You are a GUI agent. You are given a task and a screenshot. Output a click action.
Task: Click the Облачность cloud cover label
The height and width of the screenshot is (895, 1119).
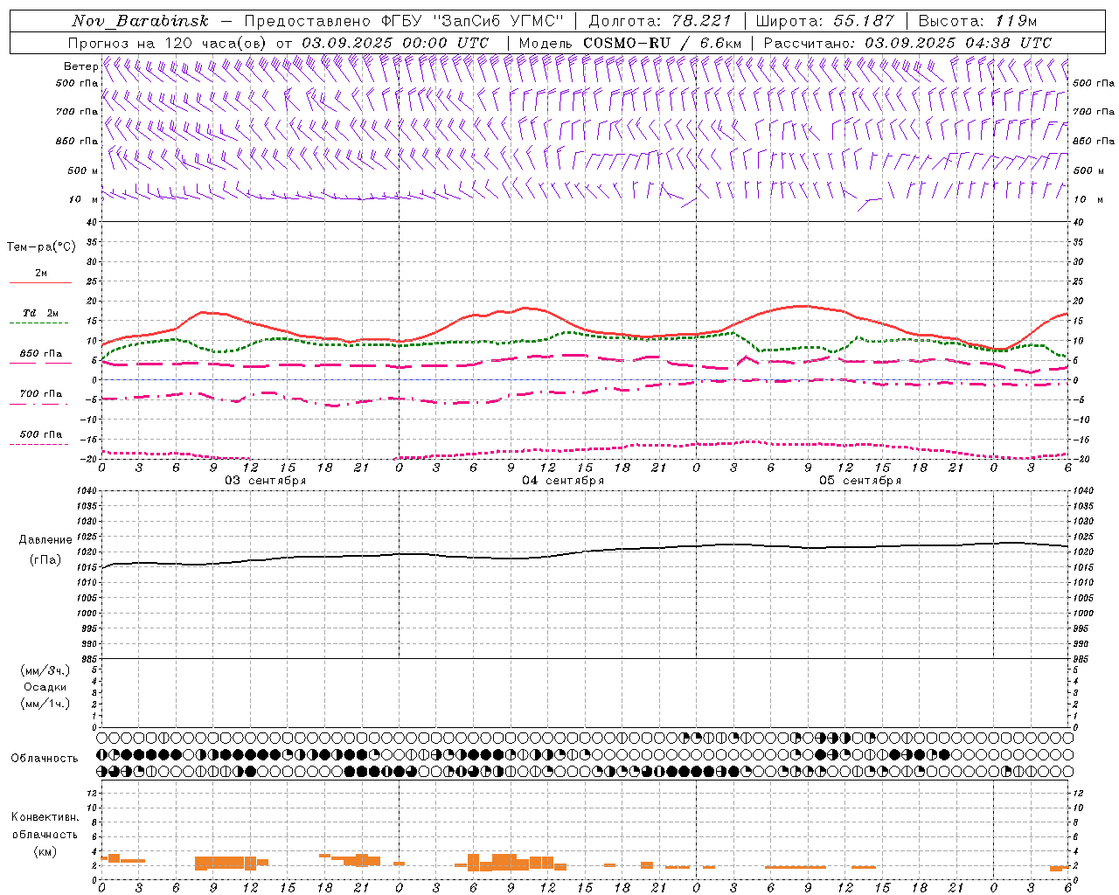(x=45, y=758)
